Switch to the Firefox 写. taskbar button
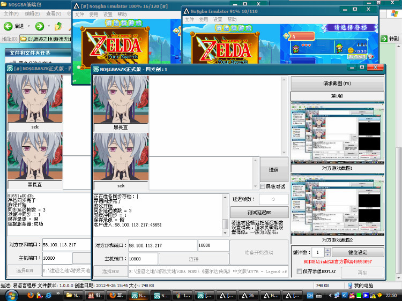Image resolution: width=402 pixels, height=301 pixels. tap(117, 295)
